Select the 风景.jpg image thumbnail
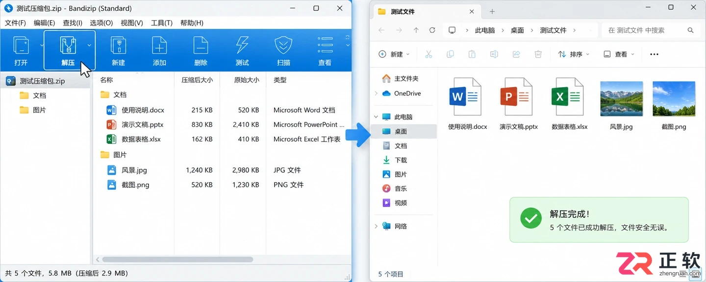 621,99
